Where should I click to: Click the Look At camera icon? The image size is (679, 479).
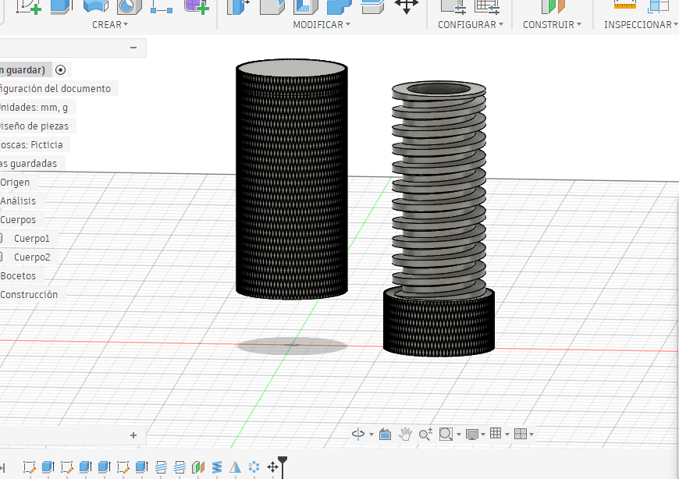(385, 434)
